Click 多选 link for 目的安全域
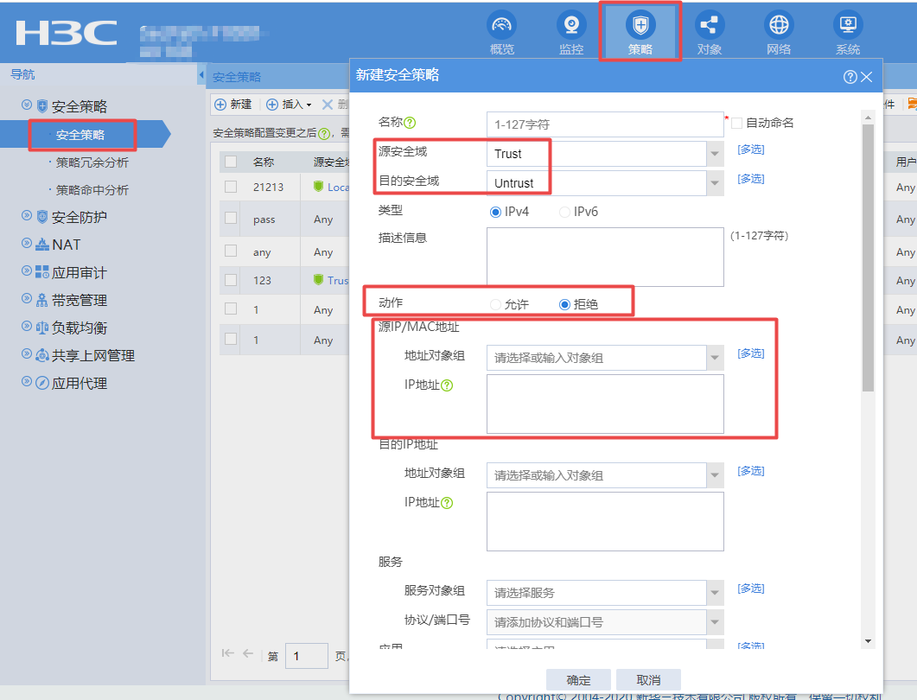 click(751, 179)
